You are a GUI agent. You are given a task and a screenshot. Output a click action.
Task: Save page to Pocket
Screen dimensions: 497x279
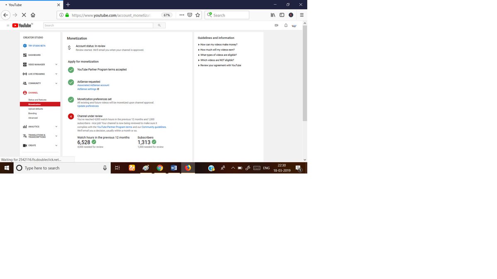click(x=190, y=15)
